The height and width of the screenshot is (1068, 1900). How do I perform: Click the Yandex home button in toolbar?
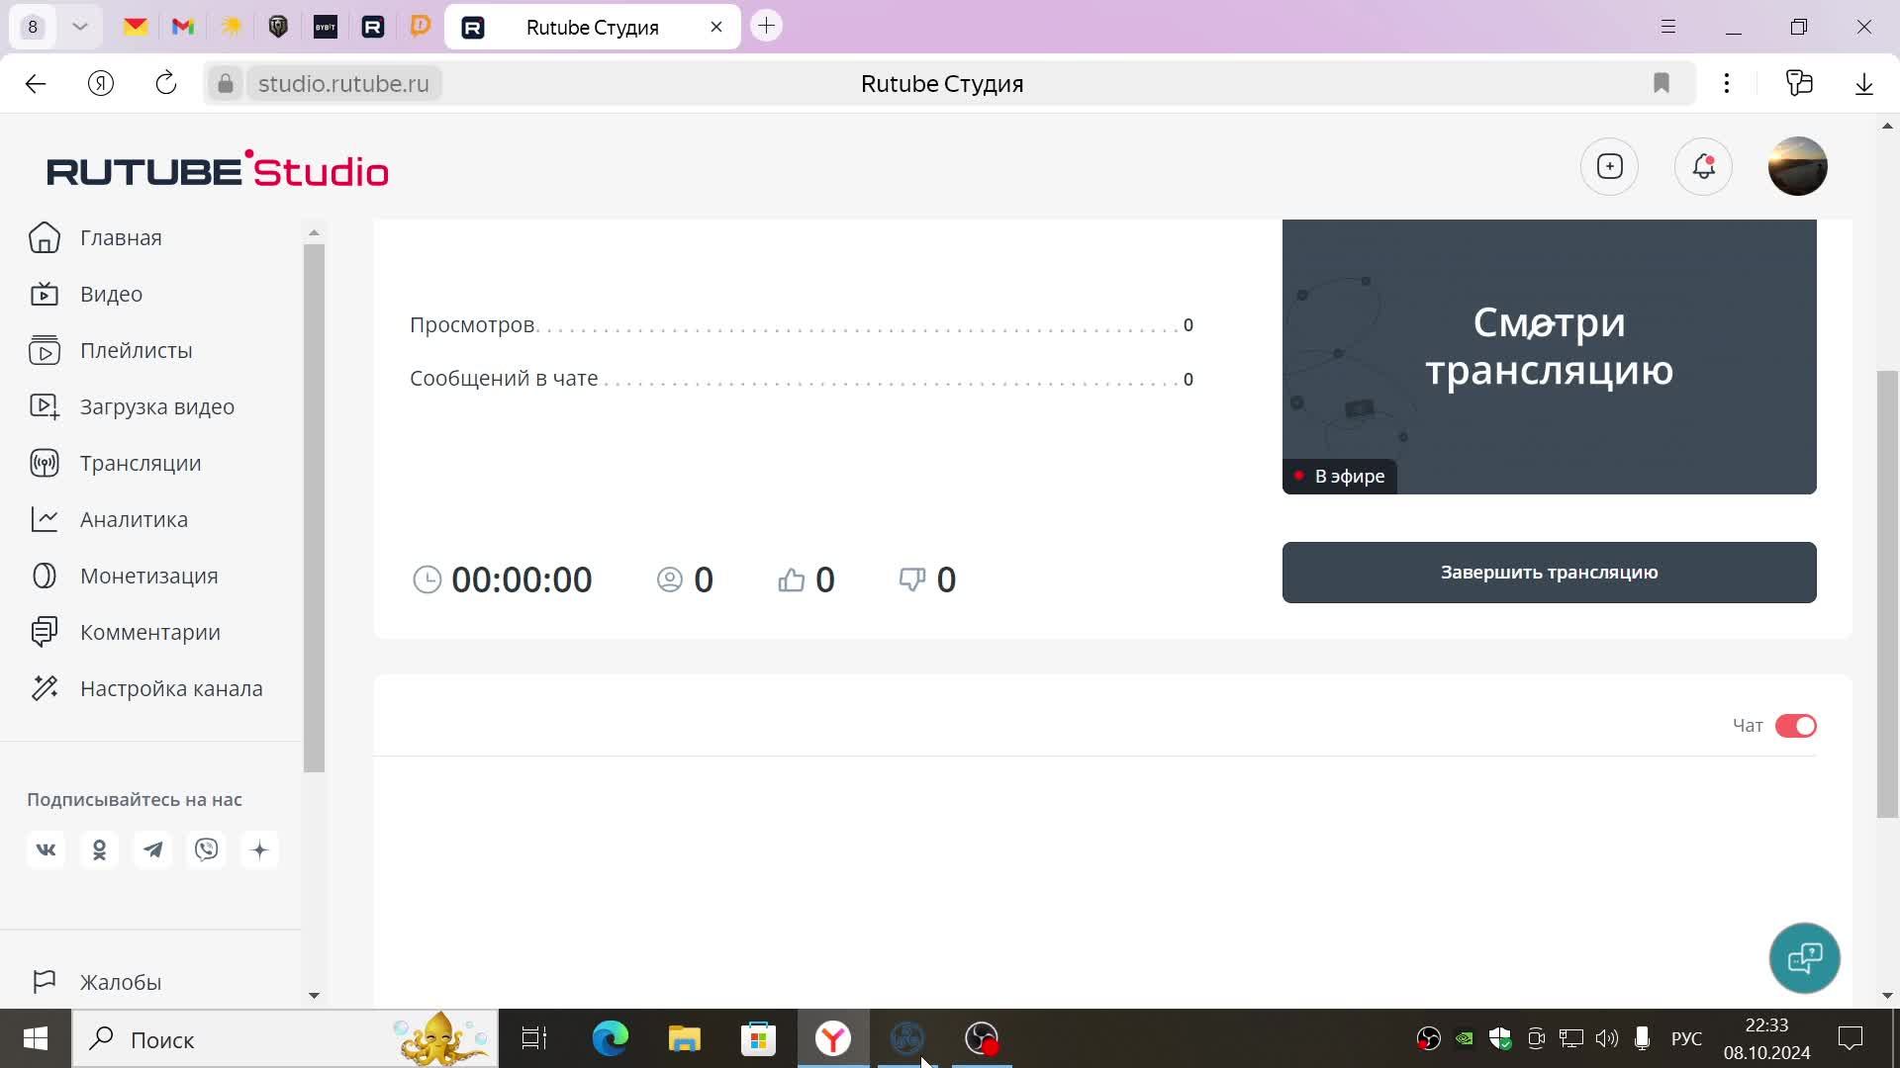(x=101, y=84)
